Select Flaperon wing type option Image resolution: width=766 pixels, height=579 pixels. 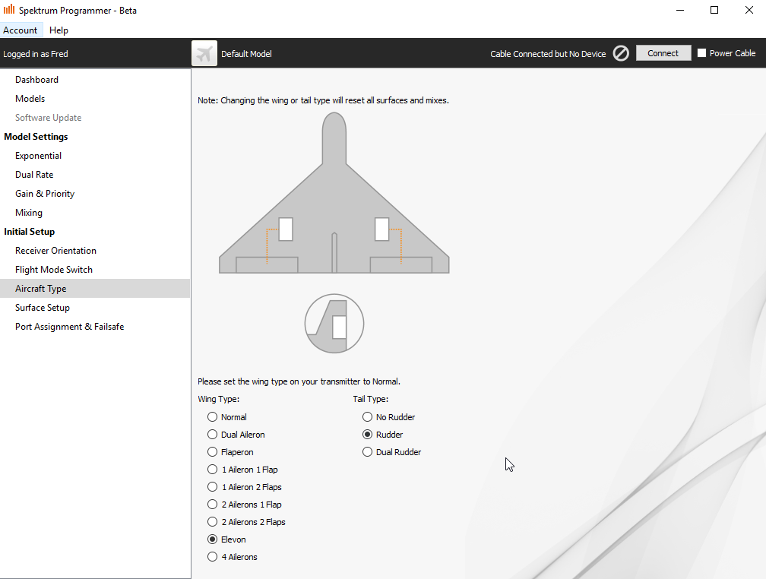click(x=213, y=452)
